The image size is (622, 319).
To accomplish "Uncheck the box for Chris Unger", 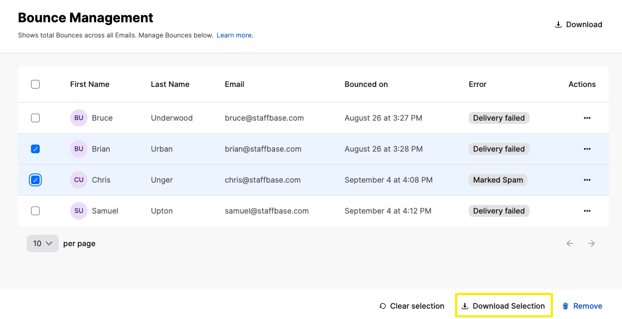I will [35, 180].
